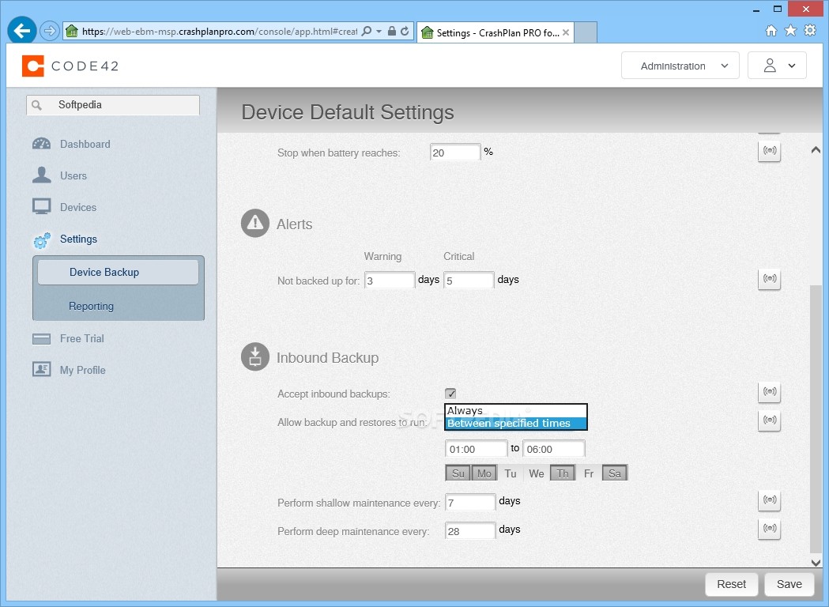Click the Dashboard gauge icon

[41, 144]
